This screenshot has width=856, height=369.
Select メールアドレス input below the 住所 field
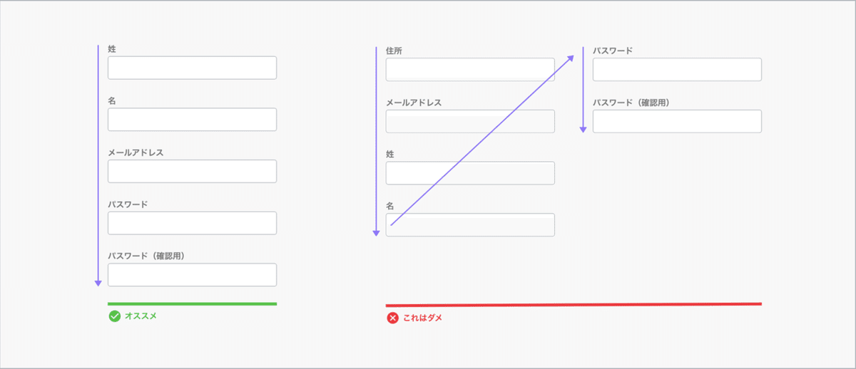470,122
